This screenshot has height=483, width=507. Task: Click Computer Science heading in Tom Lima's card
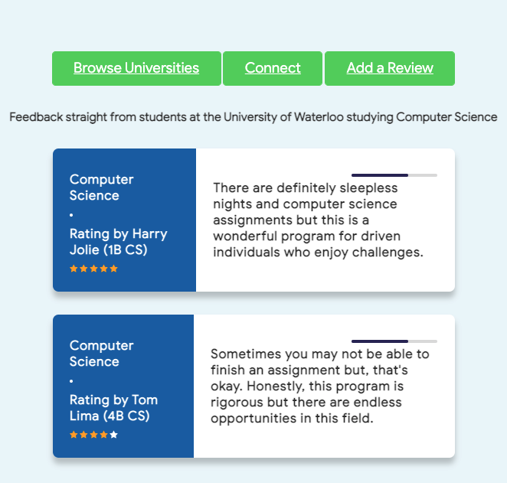(x=101, y=354)
